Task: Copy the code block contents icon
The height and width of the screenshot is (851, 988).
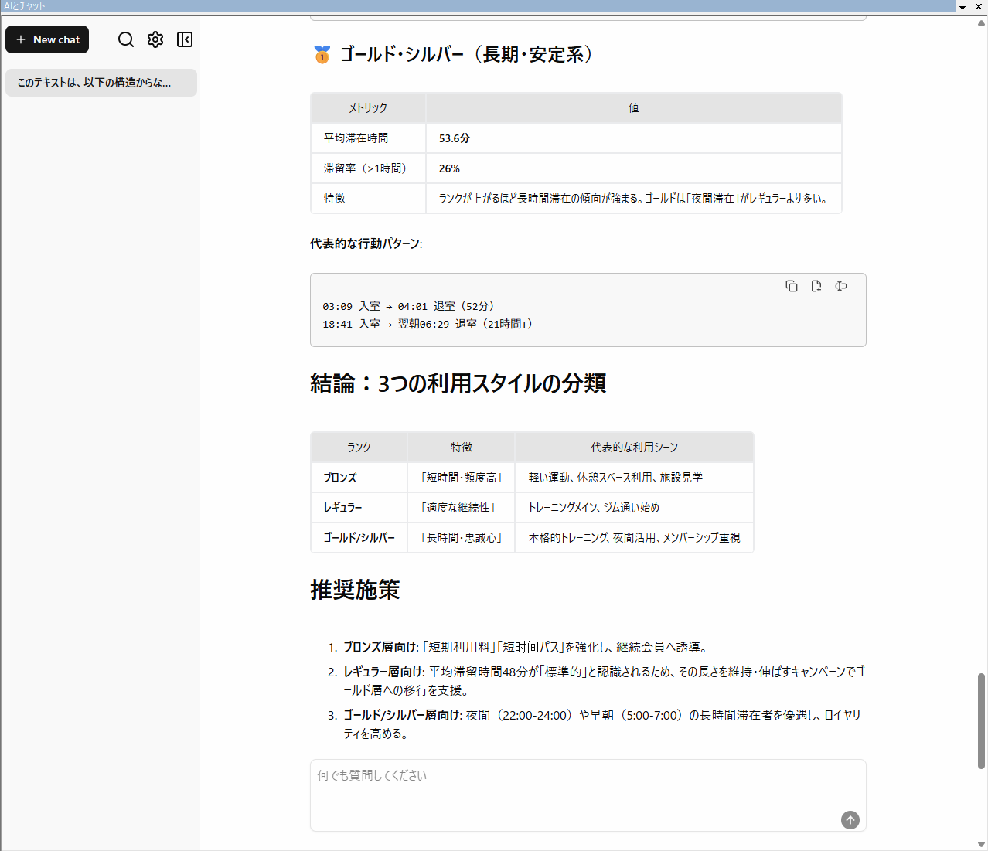Action: click(792, 286)
